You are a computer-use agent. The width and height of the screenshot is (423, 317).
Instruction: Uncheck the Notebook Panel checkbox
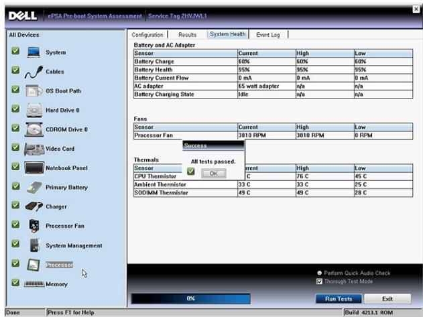tap(15, 166)
